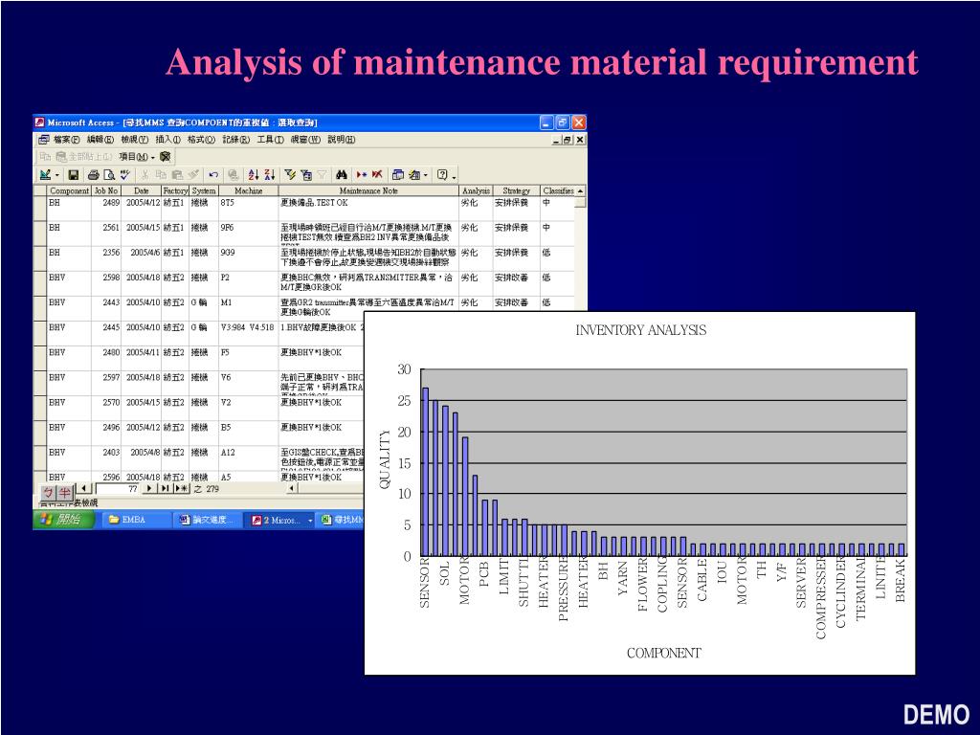The image size is (980, 735).
Task: Open the 2 Micros... Access taskbar group
Action: pos(280,520)
